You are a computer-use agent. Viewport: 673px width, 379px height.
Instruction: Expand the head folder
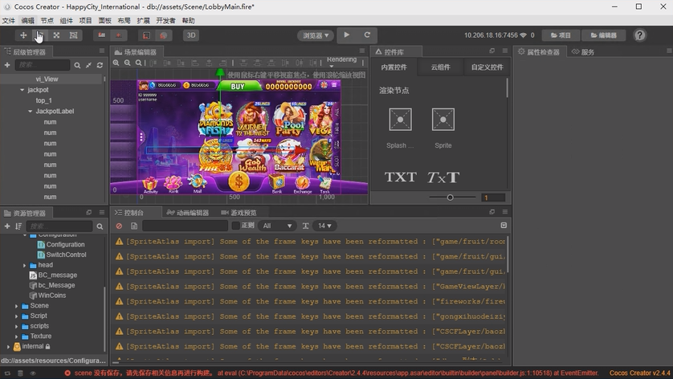(24, 265)
